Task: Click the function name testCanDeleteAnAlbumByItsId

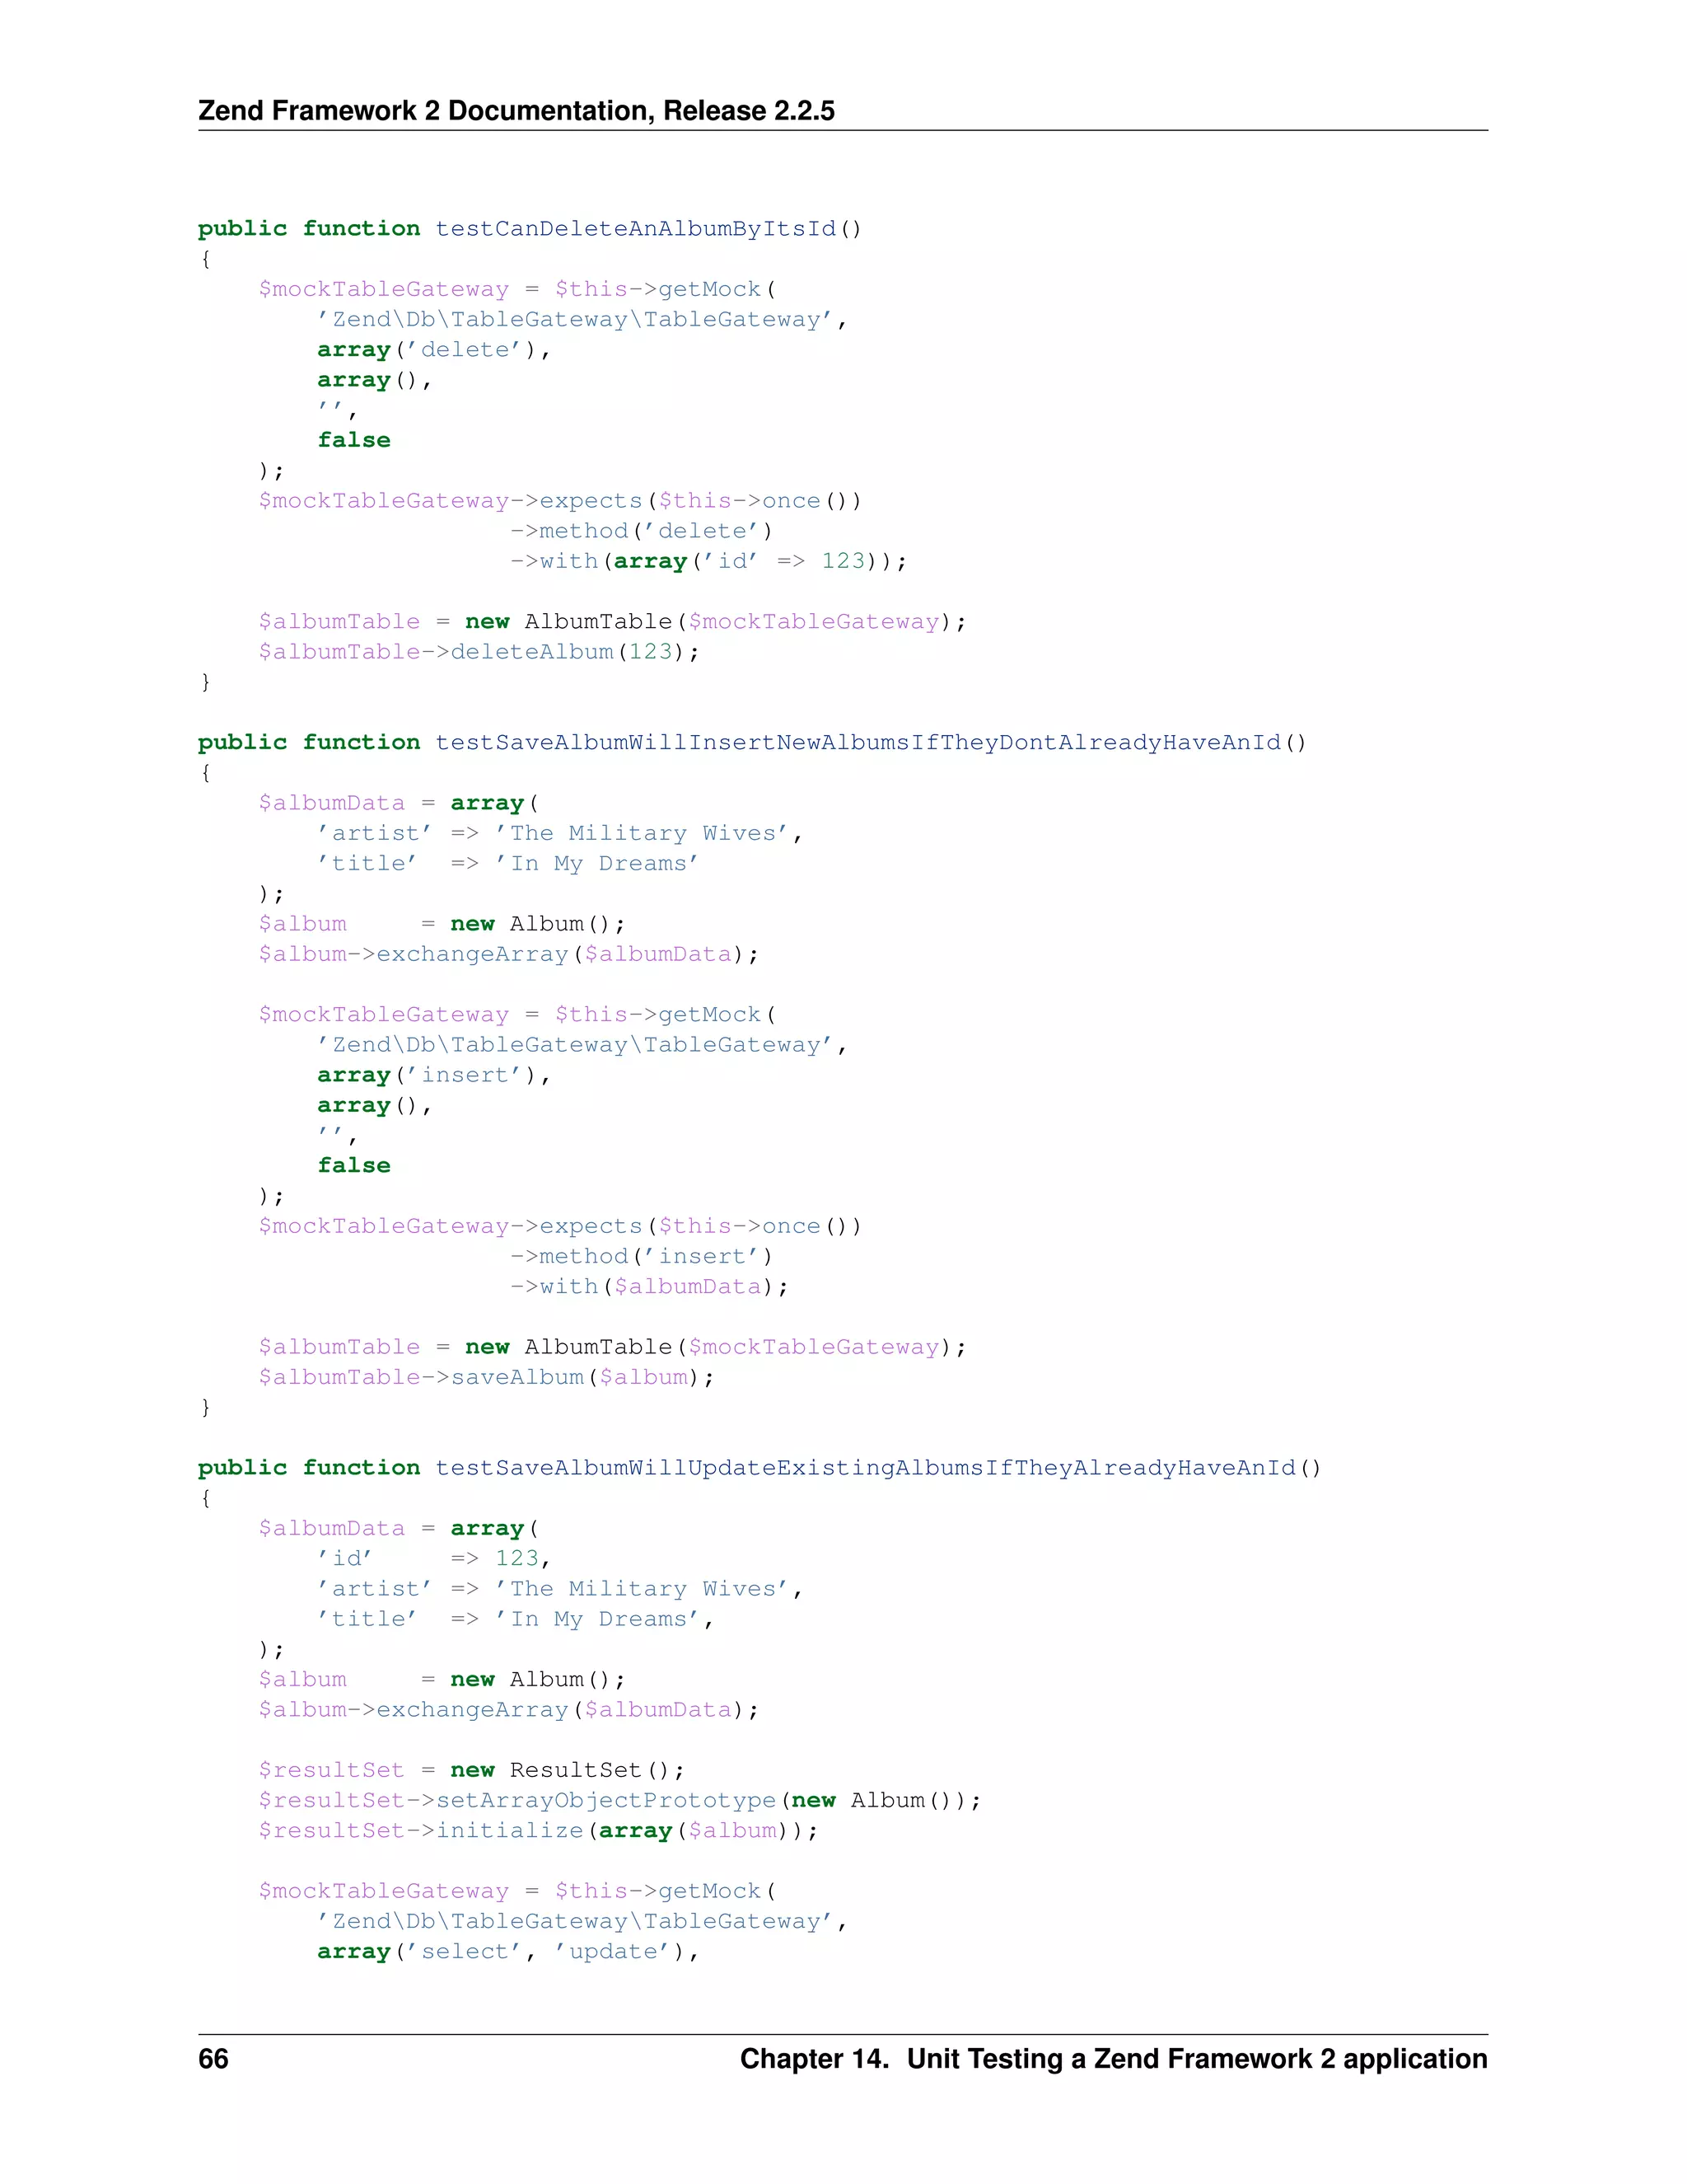Action: click(634, 229)
